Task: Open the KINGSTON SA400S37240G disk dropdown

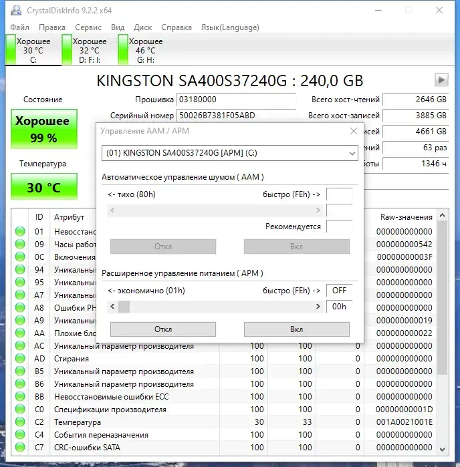Action: [x=230, y=153]
